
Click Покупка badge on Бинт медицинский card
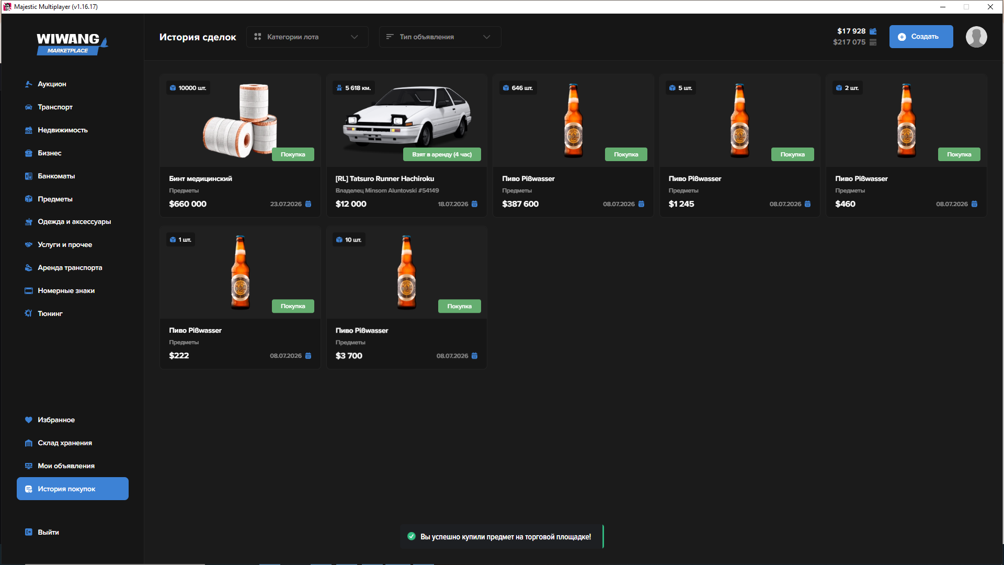click(293, 154)
